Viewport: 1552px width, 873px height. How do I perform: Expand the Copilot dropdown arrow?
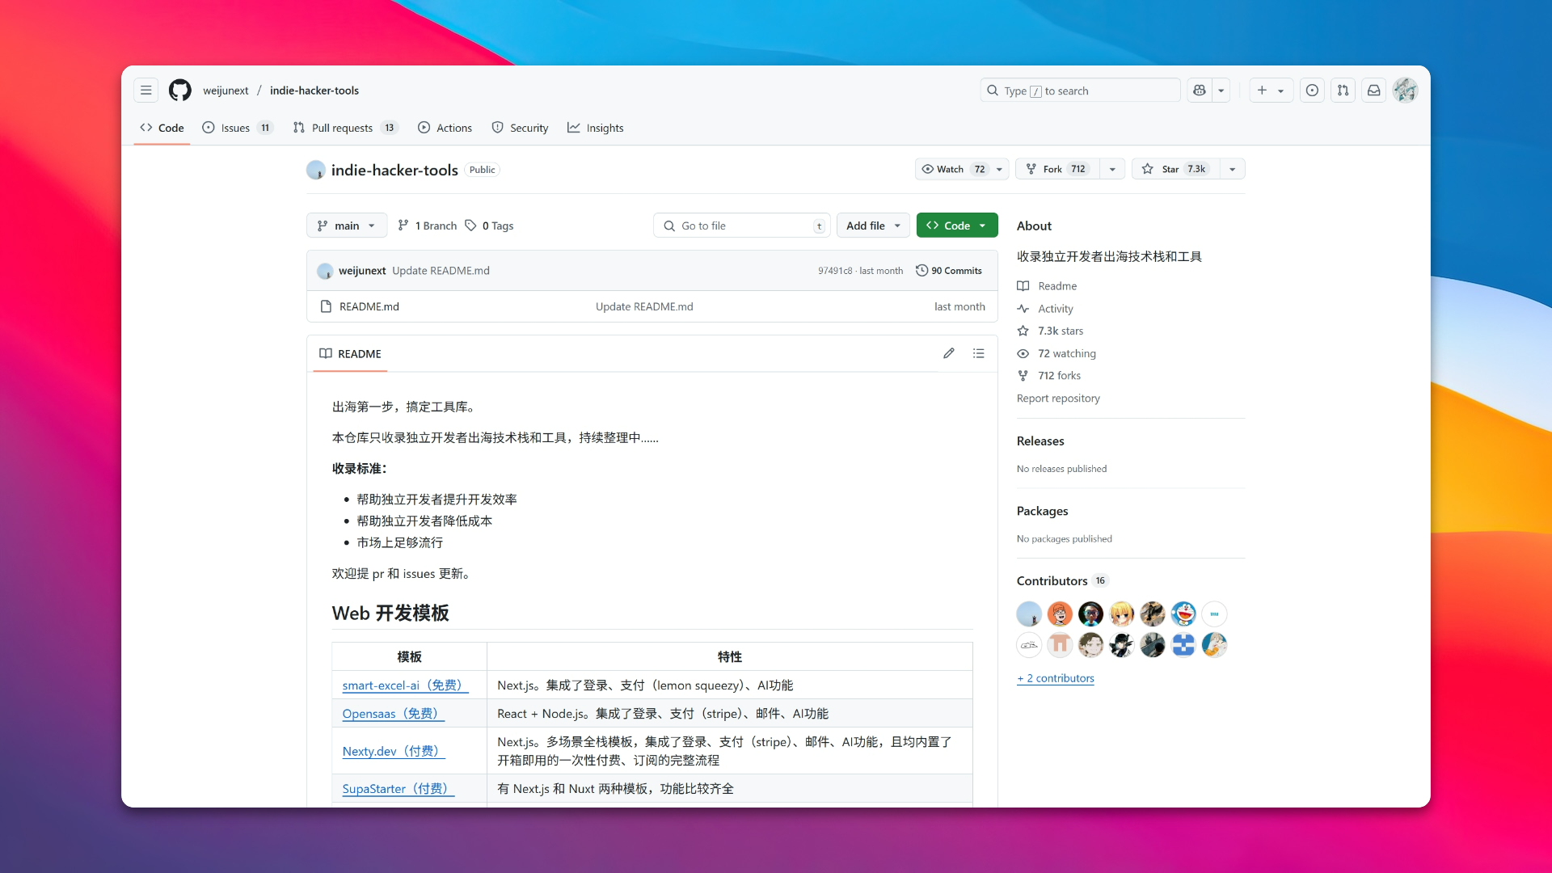(x=1221, y=91)
